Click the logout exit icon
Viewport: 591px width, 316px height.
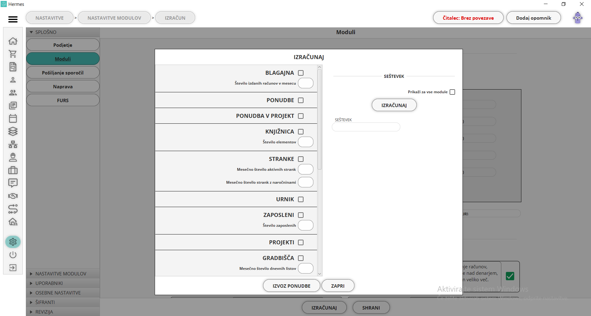pyautogui.click(x=13, y=268)
